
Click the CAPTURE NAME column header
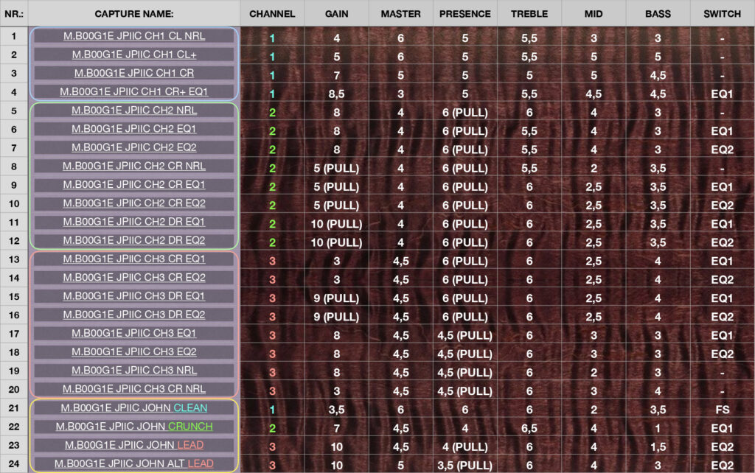pos(134,14)
